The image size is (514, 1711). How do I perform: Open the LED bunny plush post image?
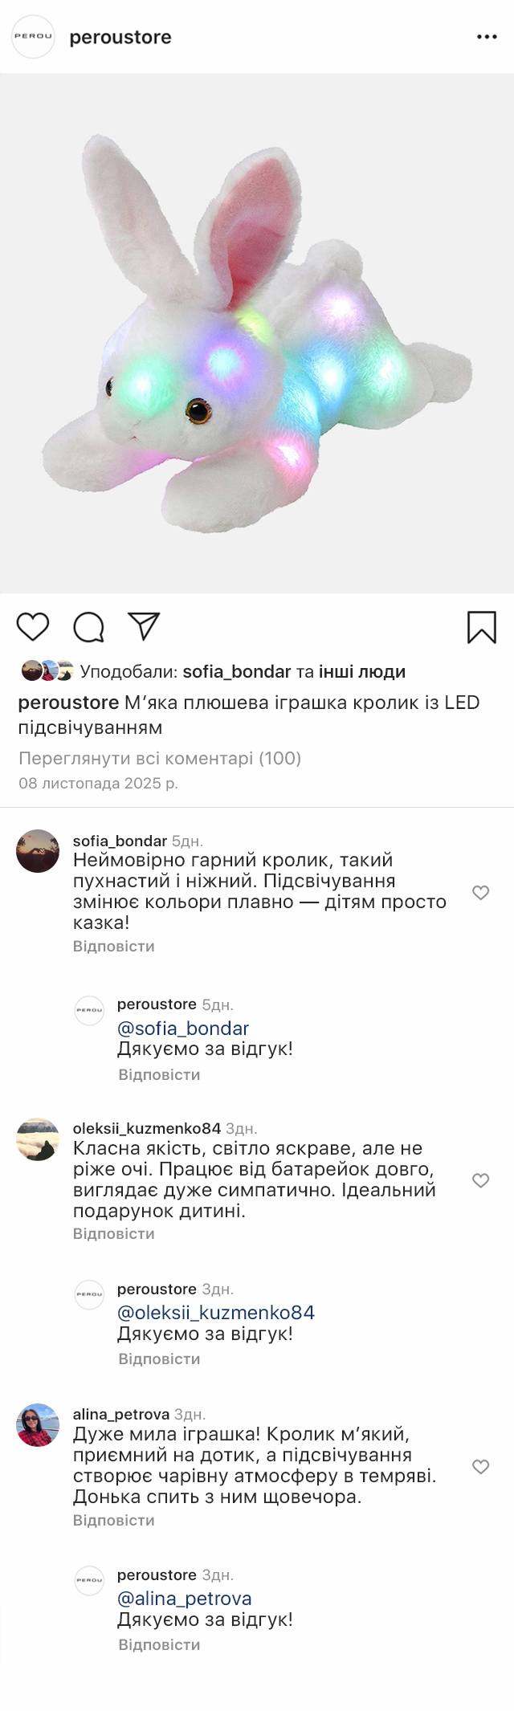(x=257, y=333)
